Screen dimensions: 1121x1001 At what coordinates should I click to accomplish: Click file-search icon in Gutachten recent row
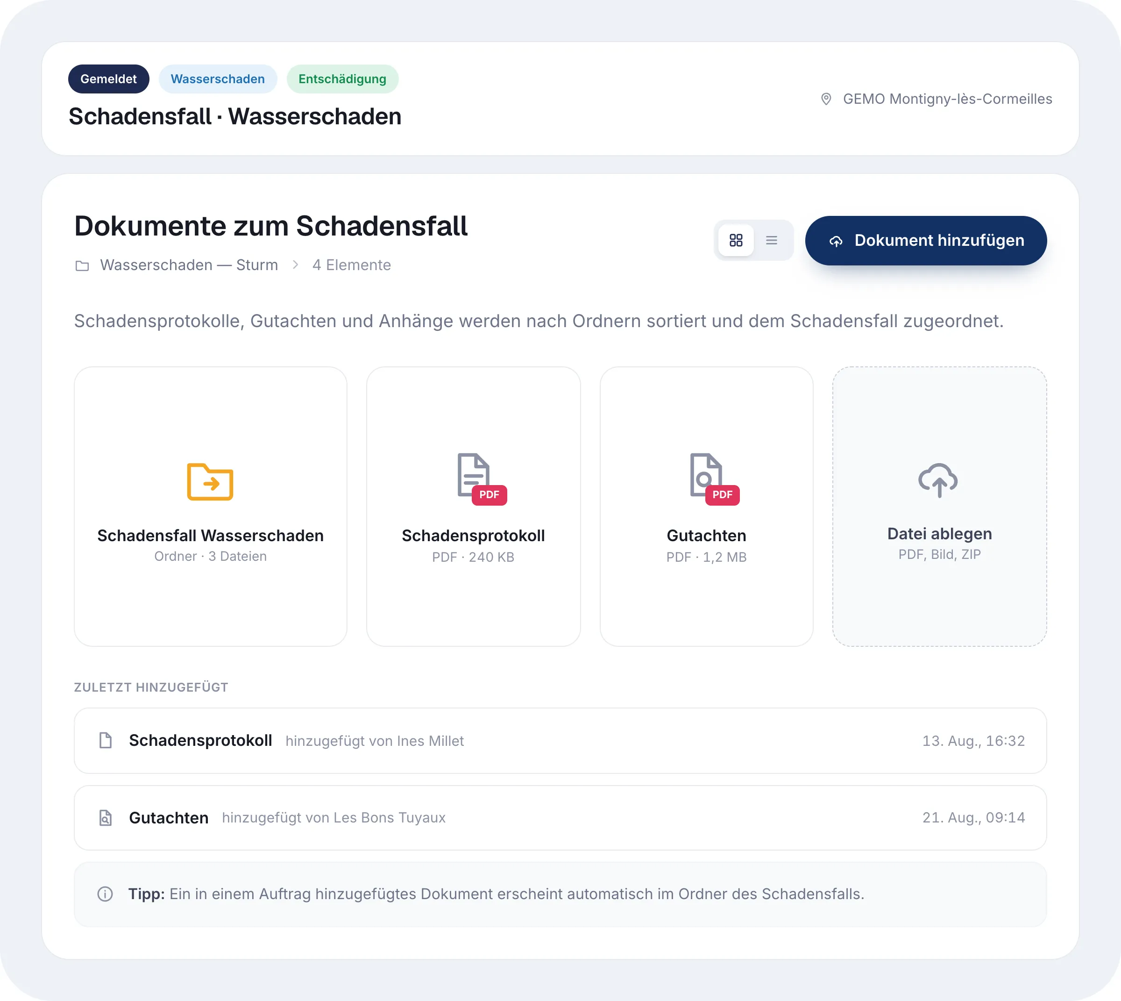(x=106, y=818)
